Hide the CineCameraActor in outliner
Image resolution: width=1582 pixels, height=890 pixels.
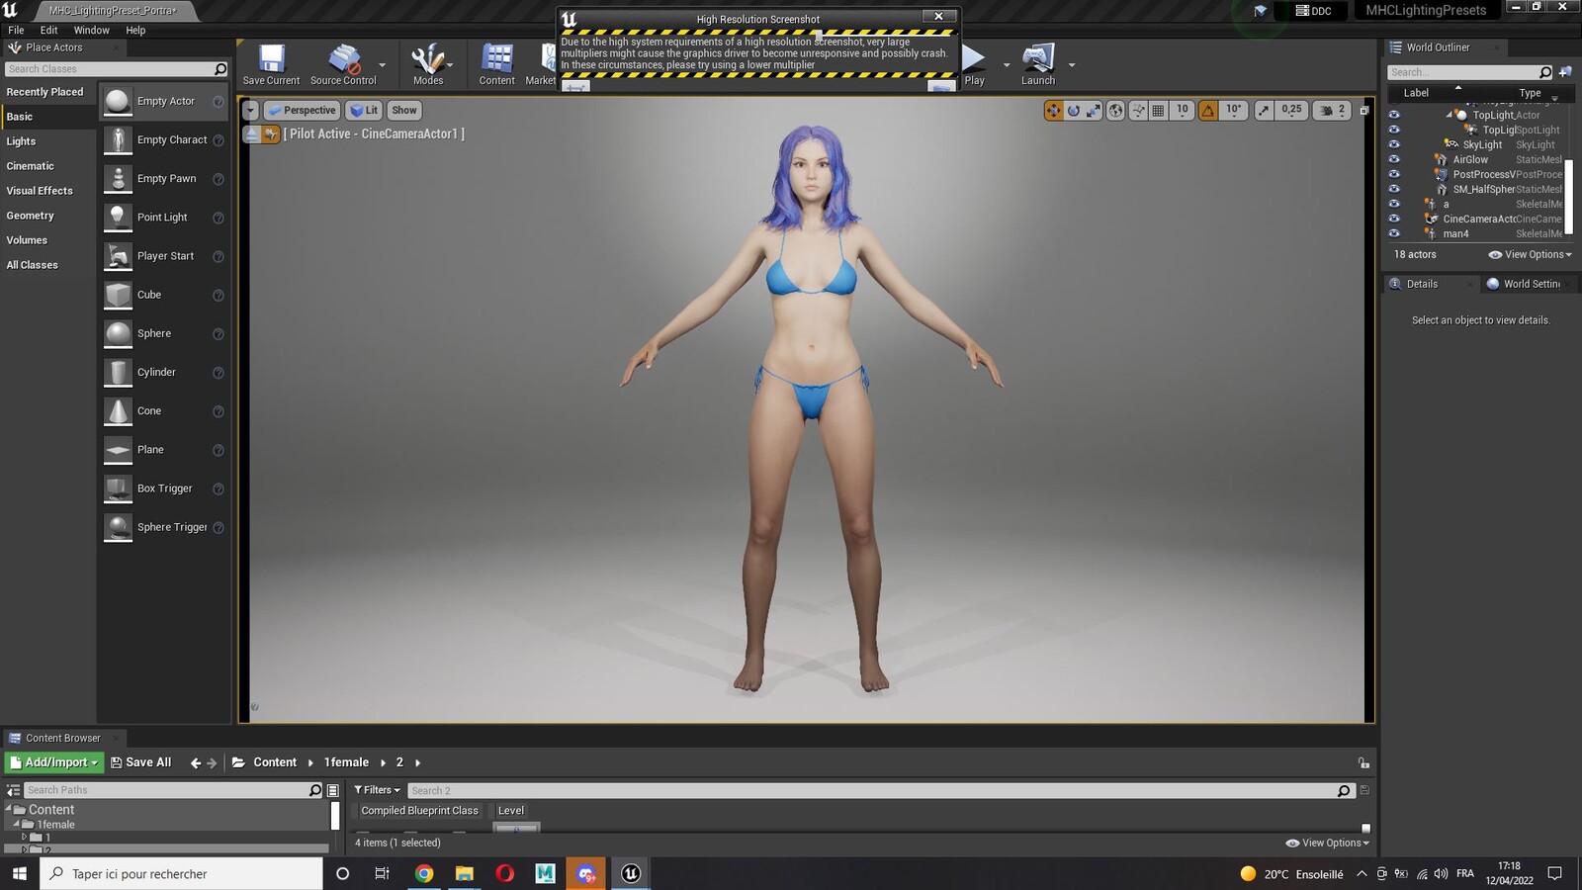click(1394, 219)
